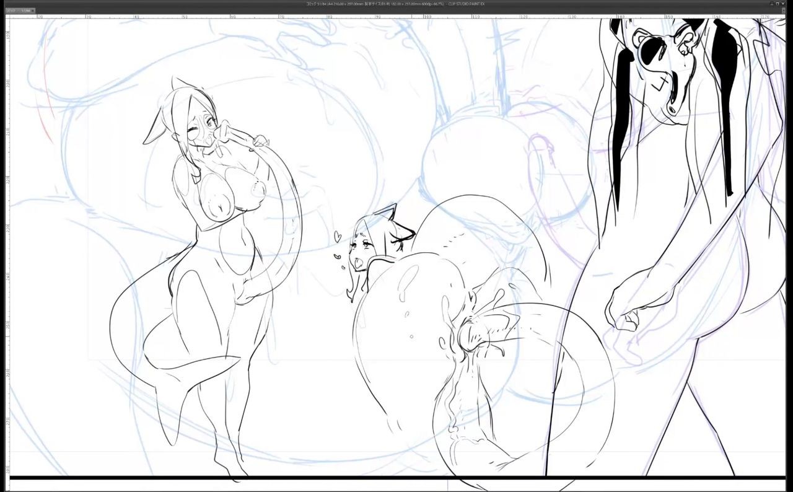The width and height of the screenshot is (793, 492).
Task: Click the 210 mark on vertical ruler
Action: (7, 131)
